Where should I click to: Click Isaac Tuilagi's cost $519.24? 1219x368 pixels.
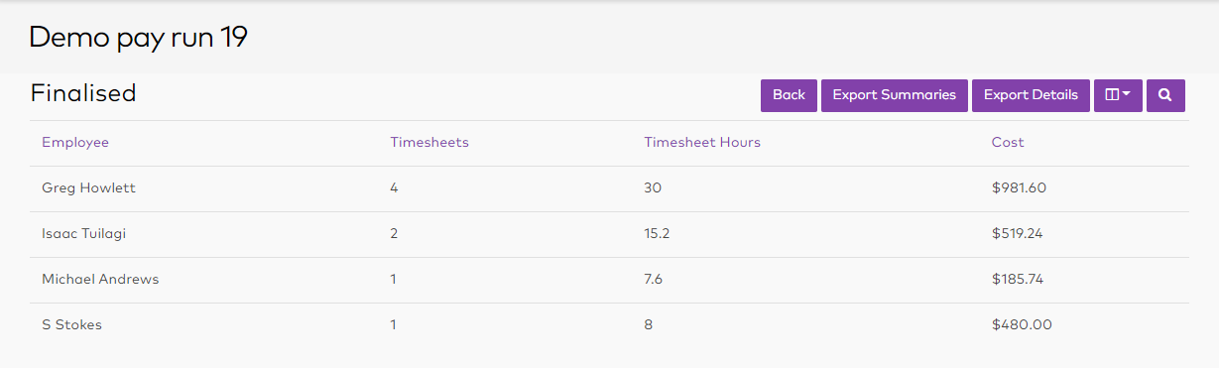pos(1018,234)
